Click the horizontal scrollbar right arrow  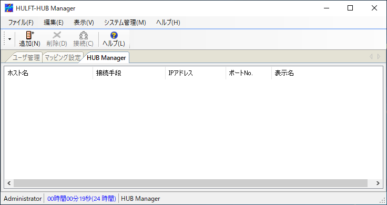pyautogui.click(x=378, y=183)
